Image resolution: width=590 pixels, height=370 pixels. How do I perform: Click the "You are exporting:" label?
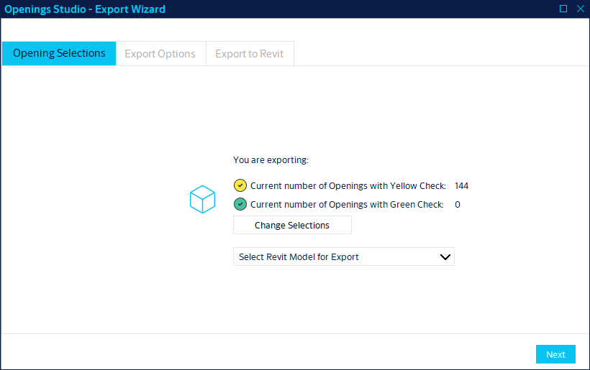[x=271, y=160]
